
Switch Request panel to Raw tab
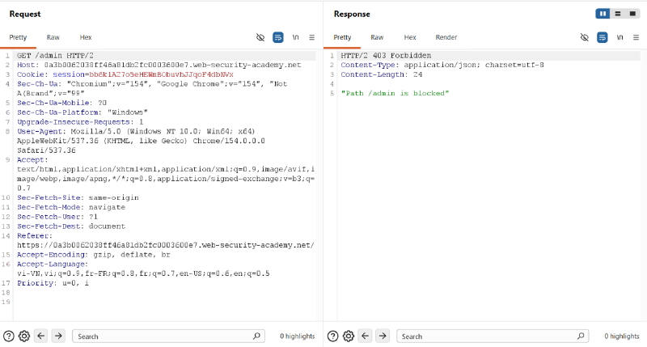point(53,37)
